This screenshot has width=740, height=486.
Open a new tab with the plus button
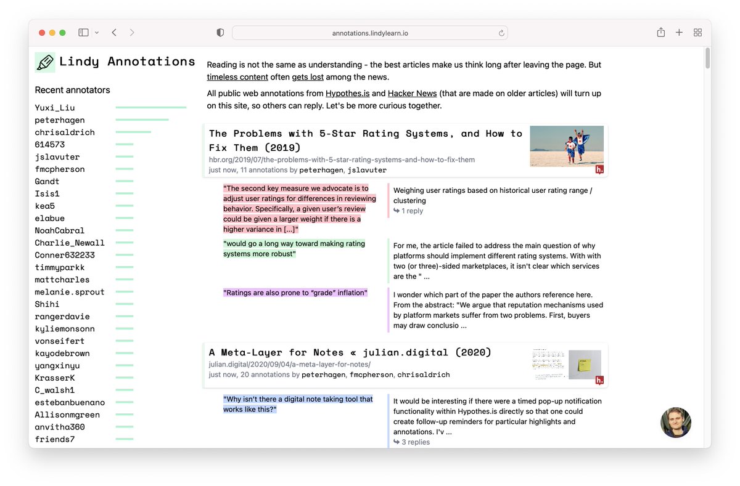click(x=679, y=32)
